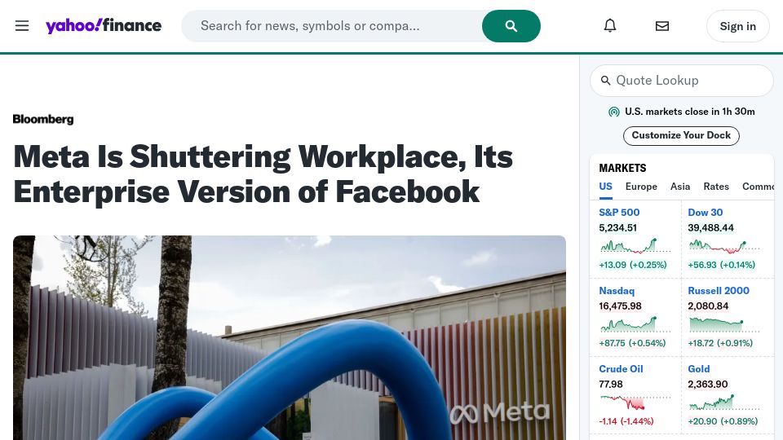Click the MARKETS section heading

pos(622,168)
